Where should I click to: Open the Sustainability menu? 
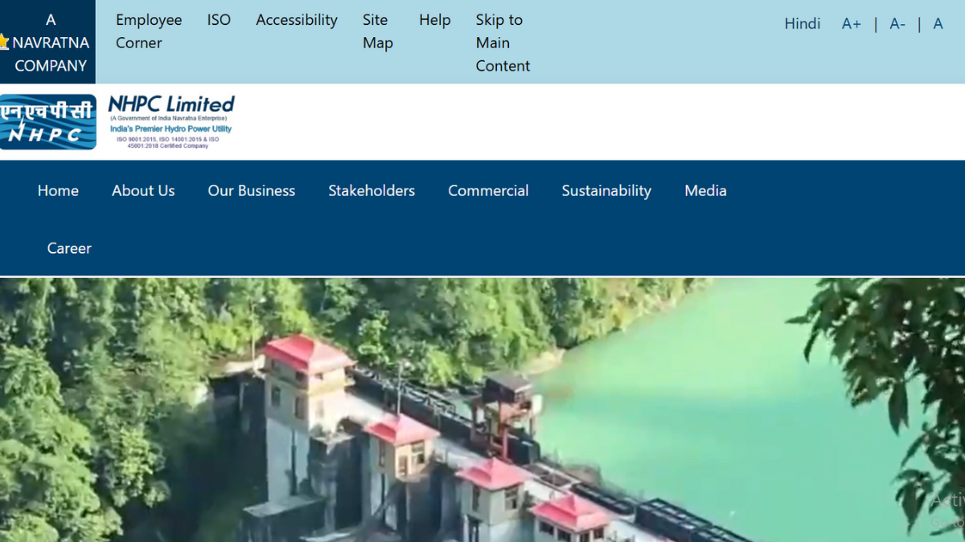click(x=606, y=190)
